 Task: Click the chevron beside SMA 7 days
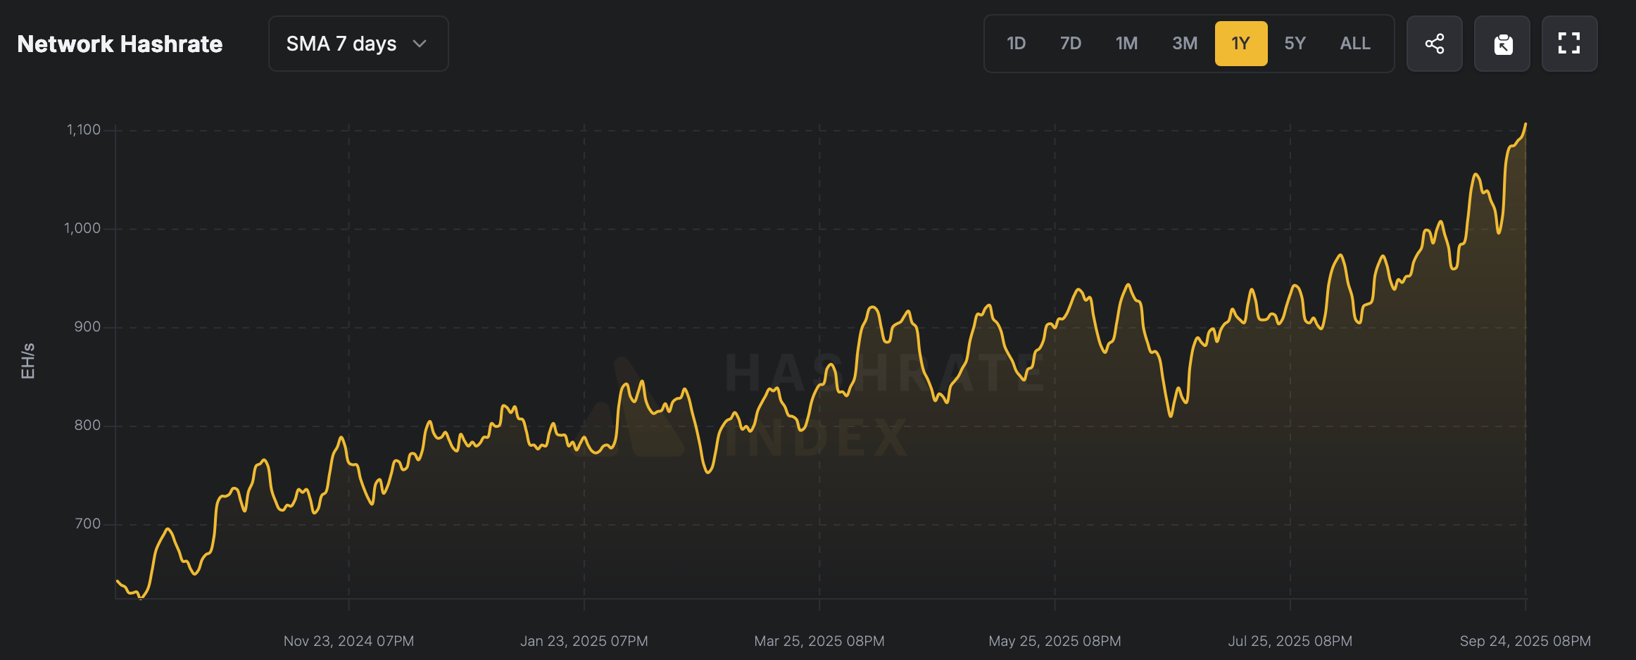coord(420,44)
